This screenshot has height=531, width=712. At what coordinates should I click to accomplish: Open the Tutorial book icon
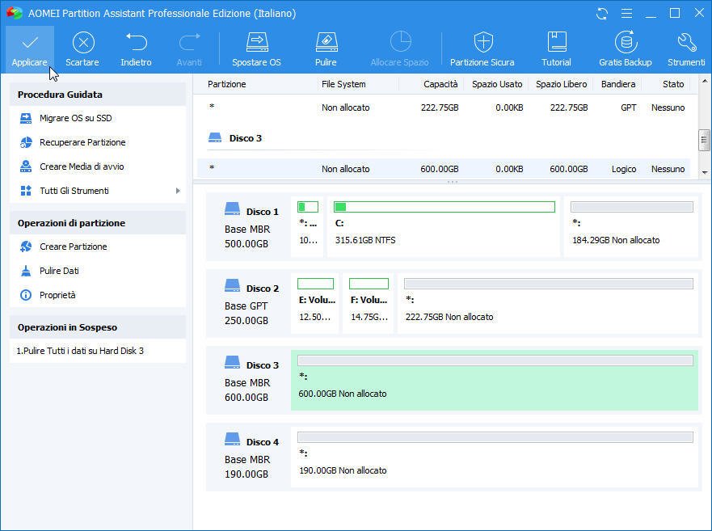pyautogui.click(x=556, y=43)
